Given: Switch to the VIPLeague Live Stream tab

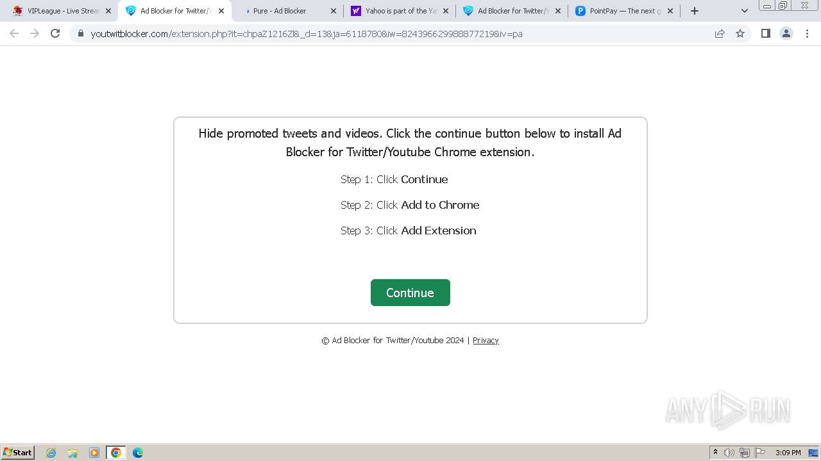Looking at the screenshot, I should [x=63, y=11].
